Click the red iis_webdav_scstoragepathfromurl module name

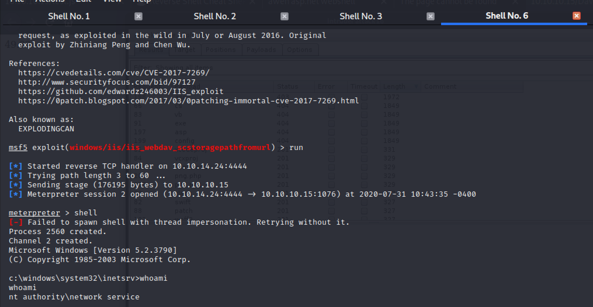170,147
